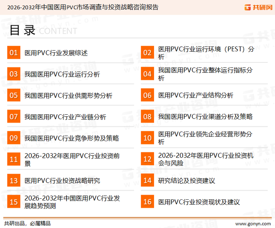The height and width of the screenshot is (228, 275).
Task: Select chapter 医用PVC行业投资现状及建议
Action: (199, 202)
